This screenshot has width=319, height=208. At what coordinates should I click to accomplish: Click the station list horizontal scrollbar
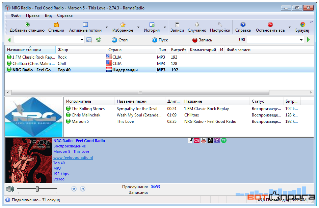point(140,92)
